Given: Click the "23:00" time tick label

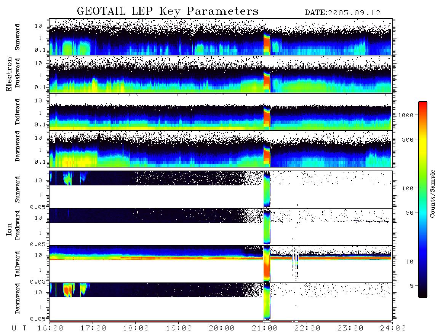Looking at the screenshot, I should [x=350, y=329].
